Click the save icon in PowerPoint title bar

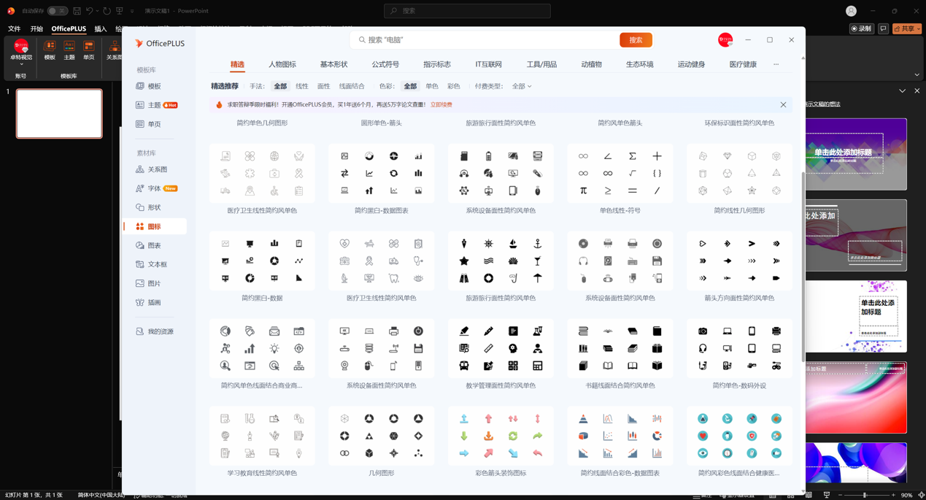(77, 11)
